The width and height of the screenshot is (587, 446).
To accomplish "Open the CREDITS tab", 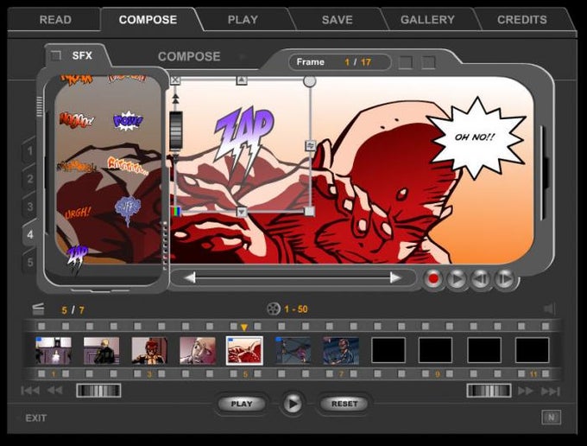I will click(522, 20).
